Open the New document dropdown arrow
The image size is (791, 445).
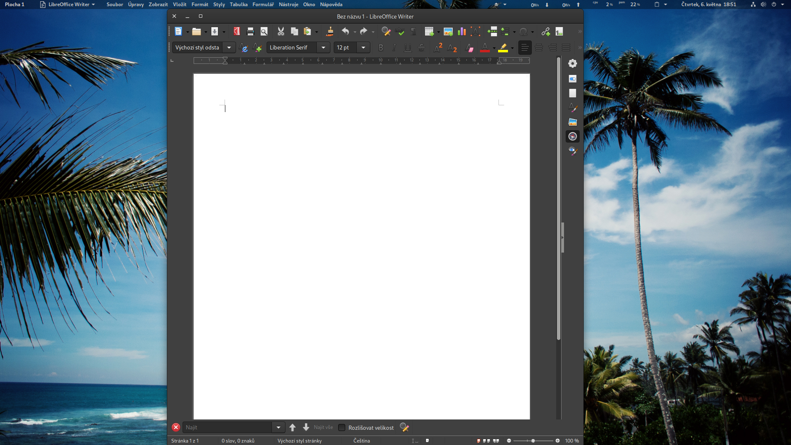tap(187, 32)
